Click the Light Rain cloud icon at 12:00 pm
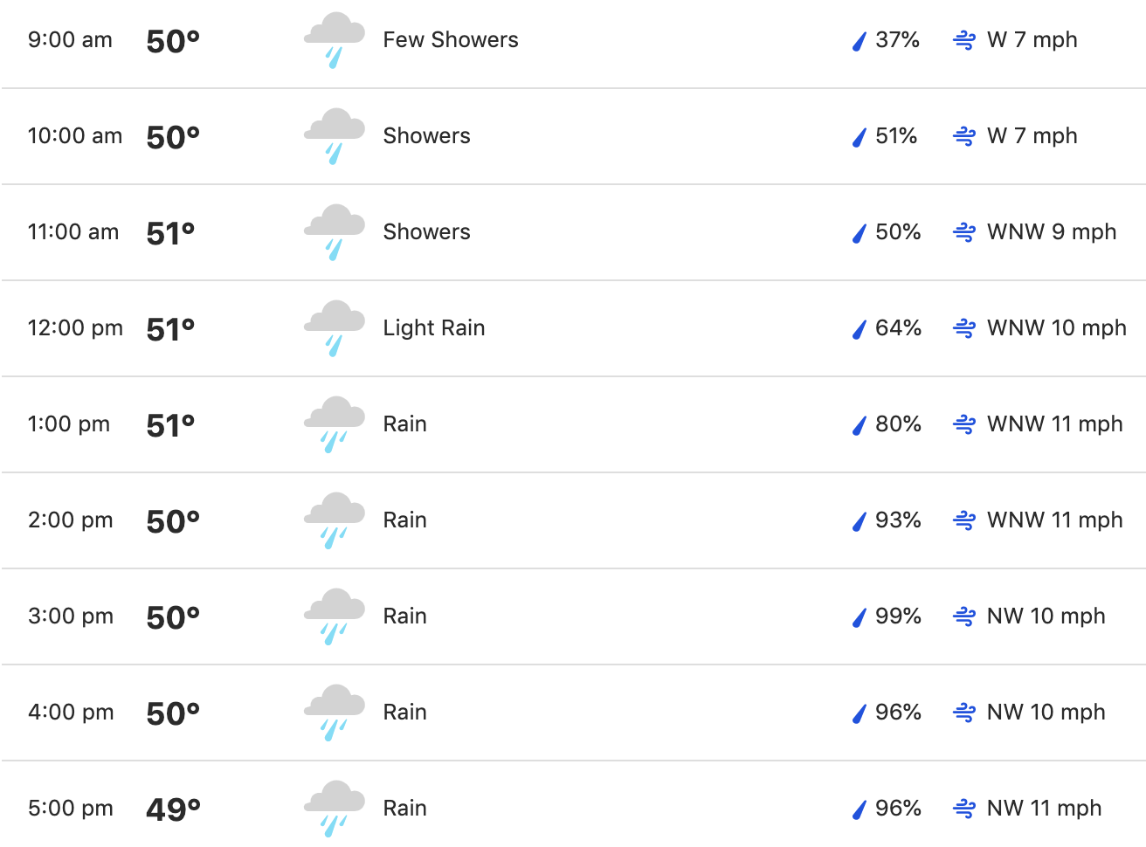The image size is (1146, 847). pyautogui.click(x=335, y=329)
